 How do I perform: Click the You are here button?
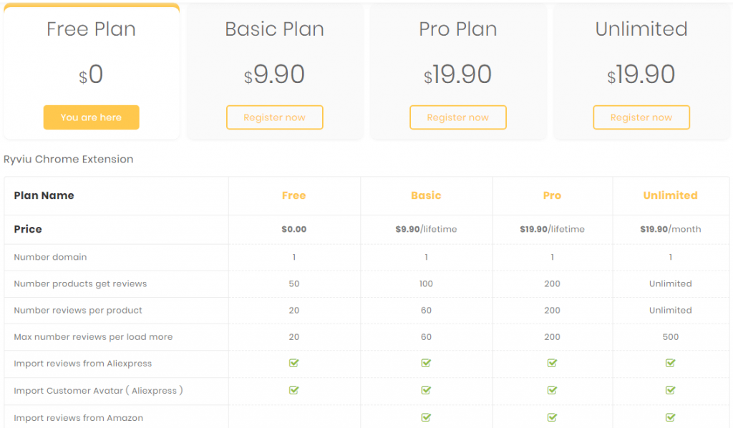click(x=91, y=117)
